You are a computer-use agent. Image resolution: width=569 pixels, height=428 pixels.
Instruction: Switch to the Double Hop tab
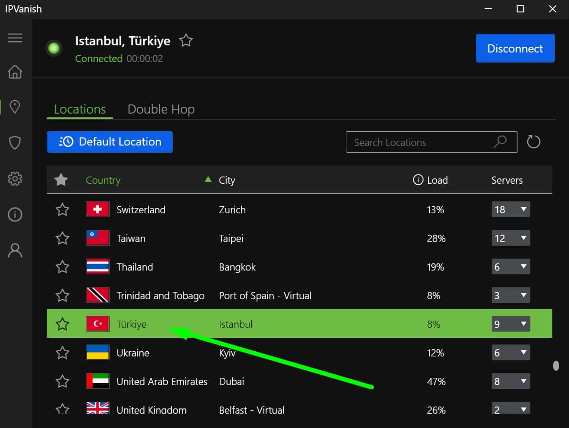tap(161, 109)
